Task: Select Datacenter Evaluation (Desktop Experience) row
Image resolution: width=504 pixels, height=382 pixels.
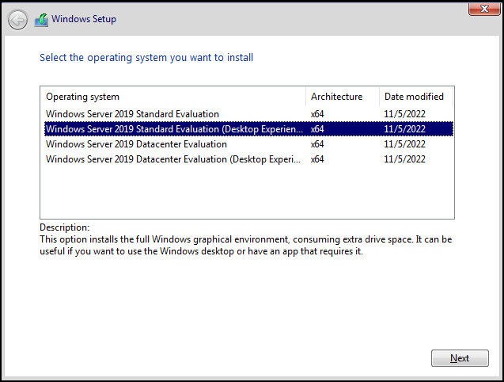Action: 248,159
